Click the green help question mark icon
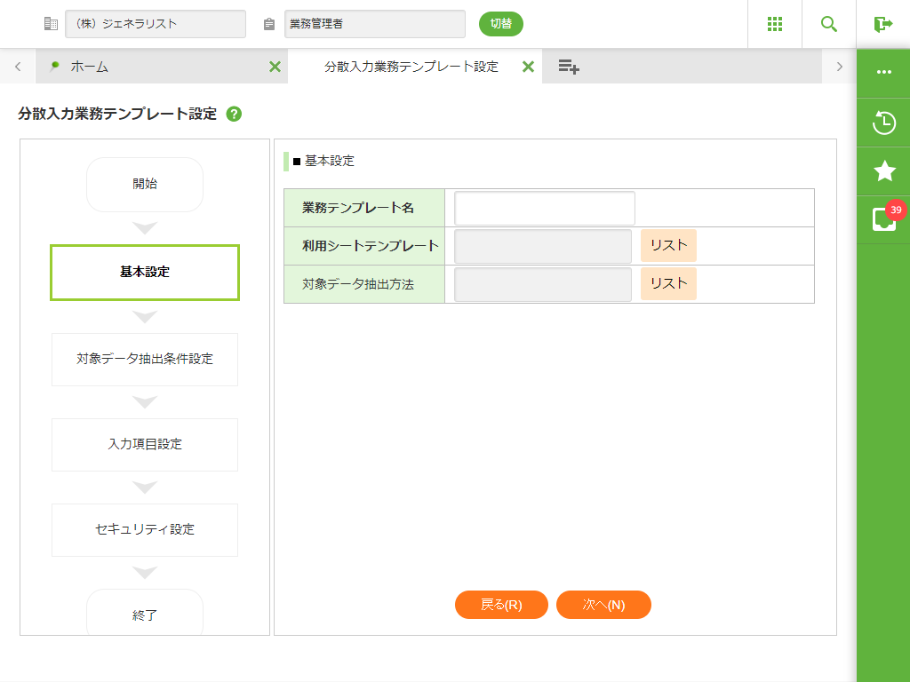The image size is (910, 682). pos(234,114)
